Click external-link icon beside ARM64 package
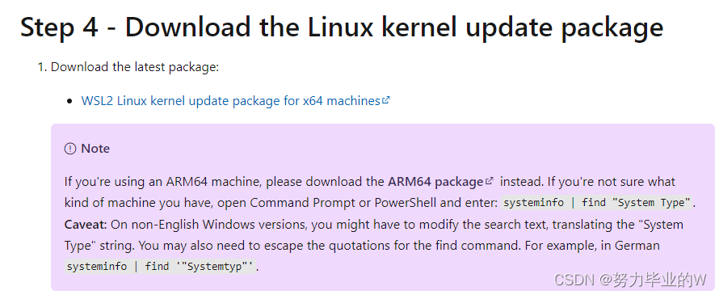The width and height of the screenshot is (719, 295). point(490,181)
